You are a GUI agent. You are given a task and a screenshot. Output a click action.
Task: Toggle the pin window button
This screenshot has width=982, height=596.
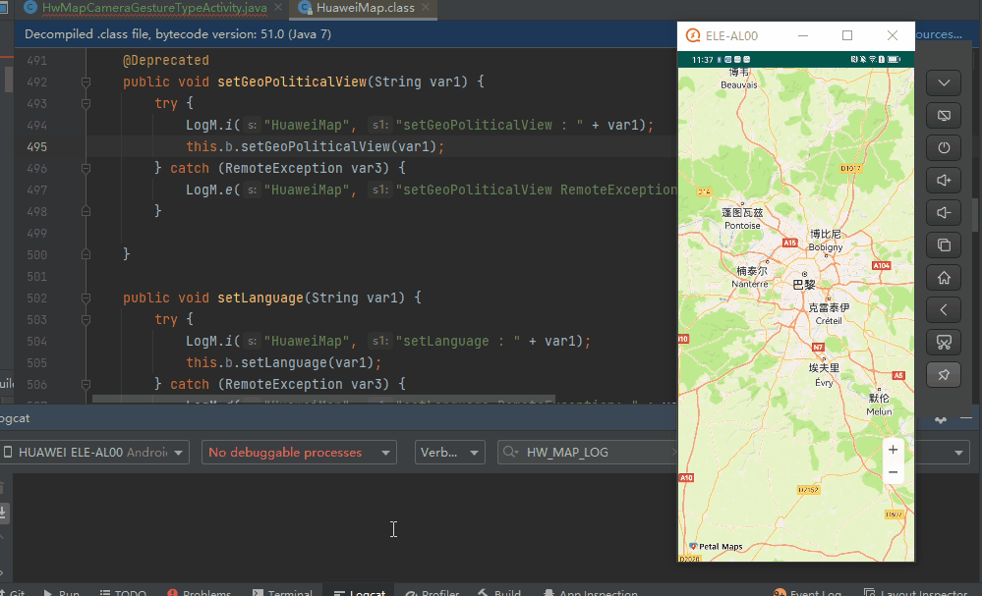click(x=944, y=374)
